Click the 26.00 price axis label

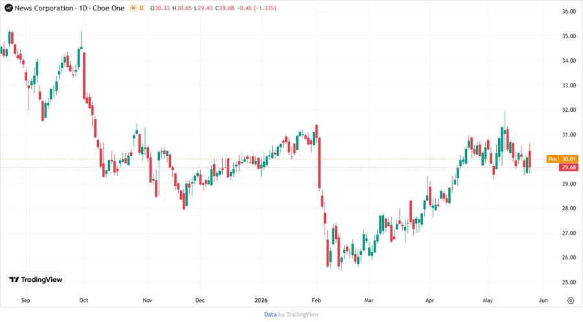569,258
